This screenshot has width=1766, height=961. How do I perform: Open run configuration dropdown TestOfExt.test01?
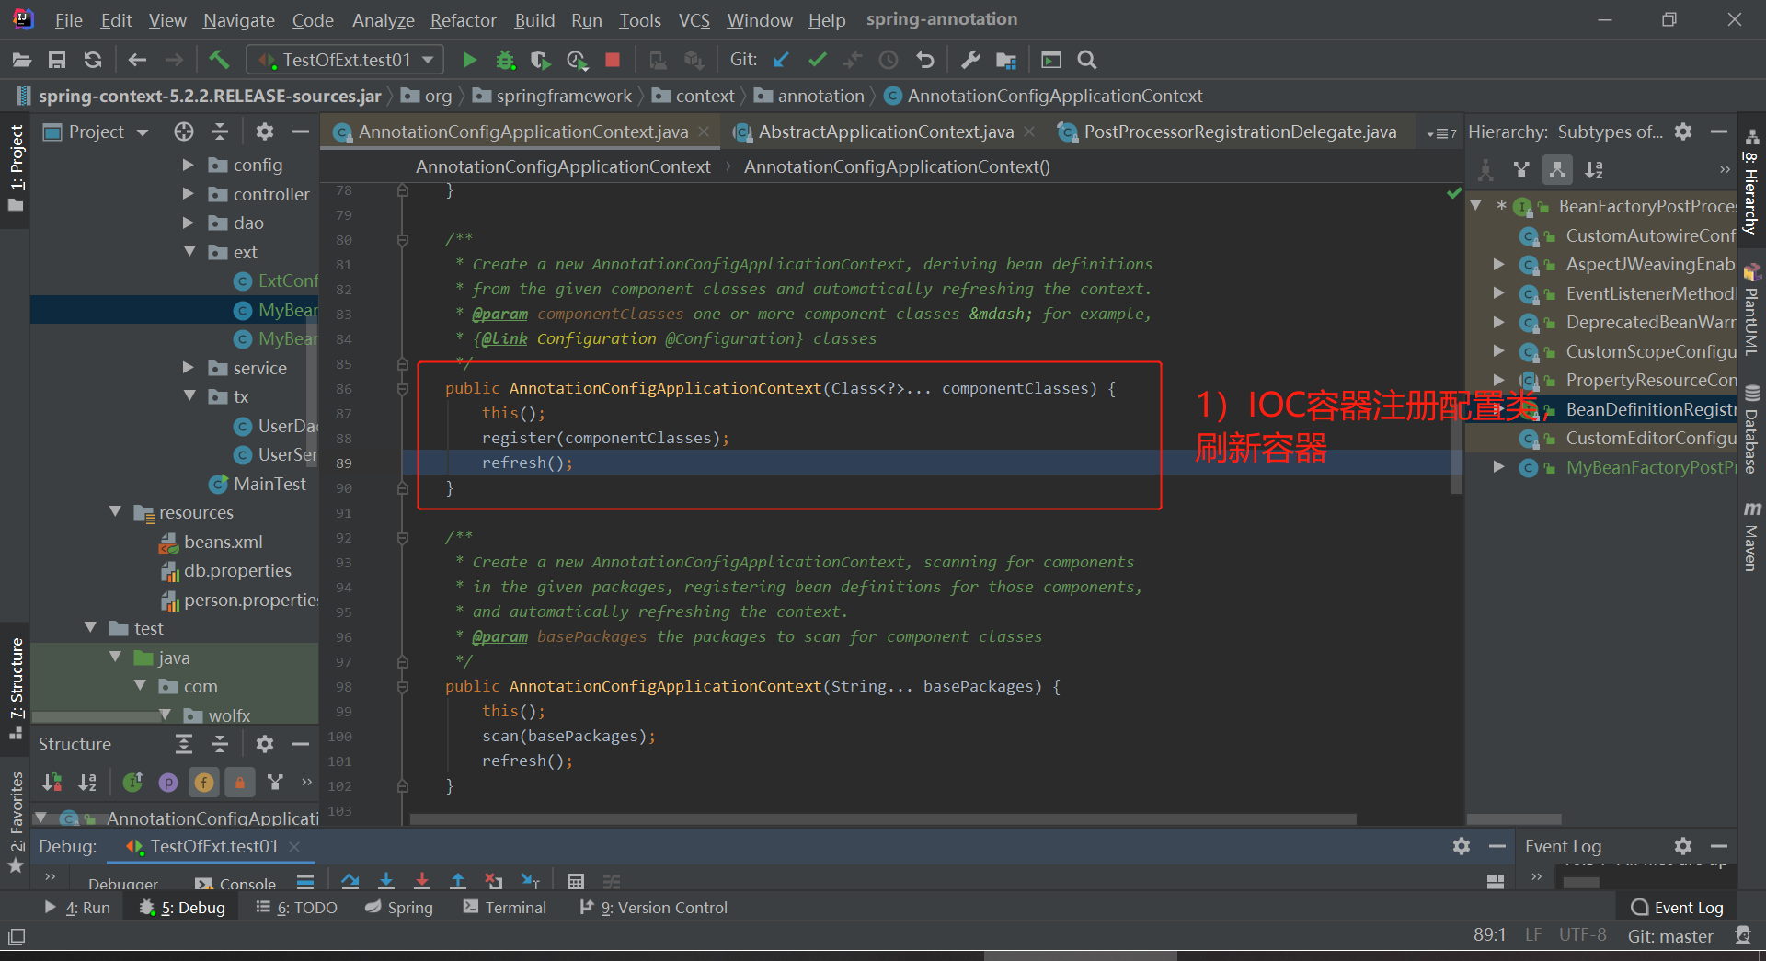pos(345,60)
